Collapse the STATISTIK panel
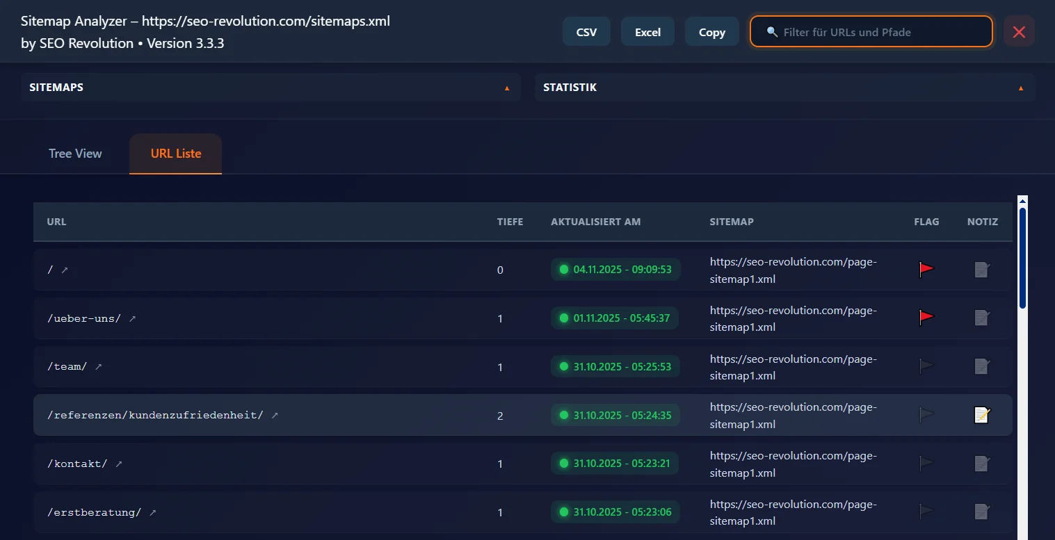Viewport: 1055px width, 540px height. pos(1020,88)
